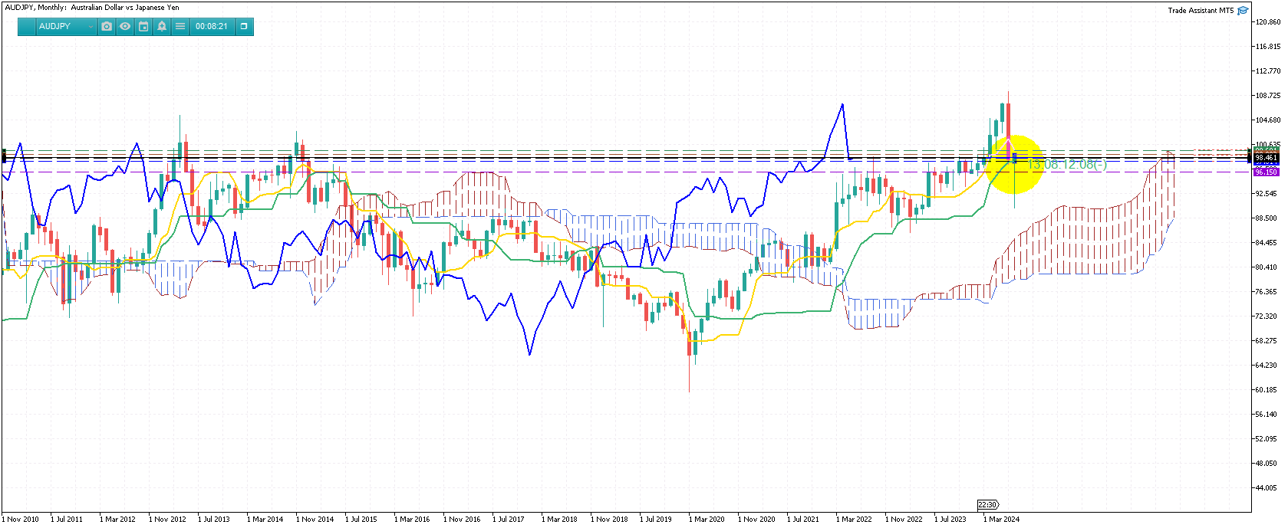Toggle the eye visibility icon

125,26
